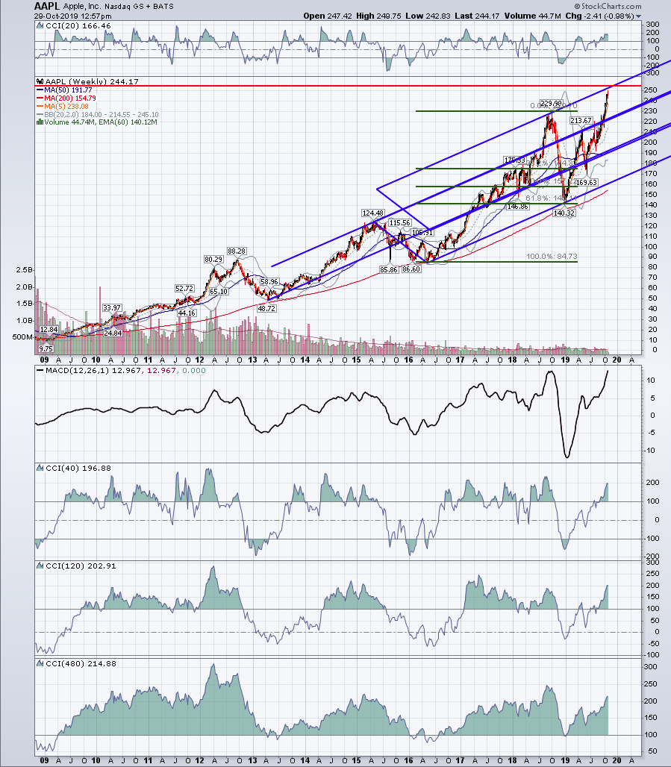Click the StockCharts.com copyright text
Image resolution: width=671 pixels, height=767 pixels.
click(608, 7)
